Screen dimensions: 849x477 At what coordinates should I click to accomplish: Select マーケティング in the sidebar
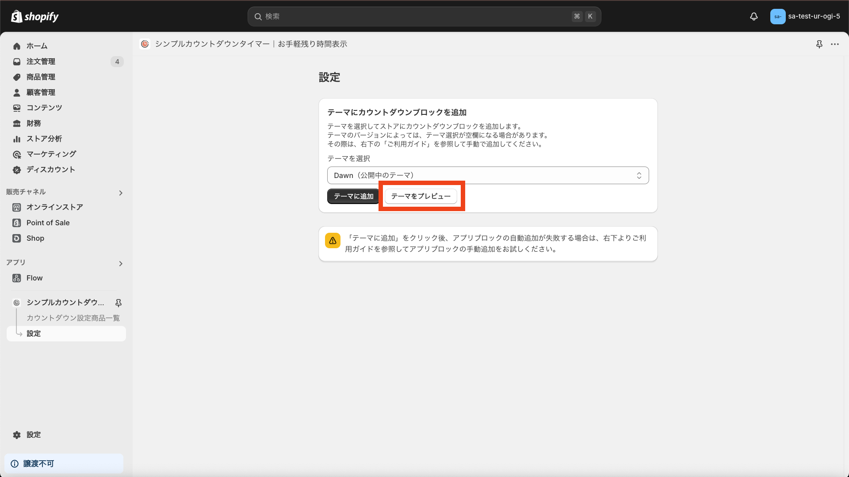[x=51, y=154]
